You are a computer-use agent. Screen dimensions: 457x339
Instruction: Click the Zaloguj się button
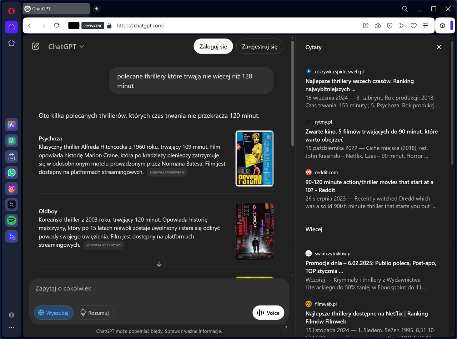[213, 46]
